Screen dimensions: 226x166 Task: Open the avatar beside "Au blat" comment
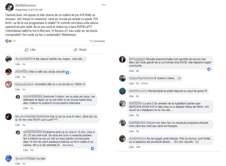point(9,158)
